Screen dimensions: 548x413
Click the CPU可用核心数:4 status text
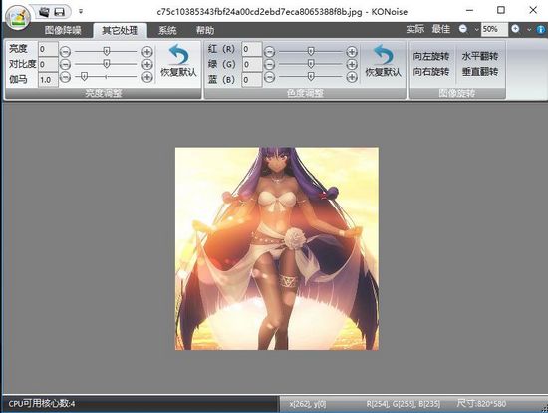(x=41, y=404)
